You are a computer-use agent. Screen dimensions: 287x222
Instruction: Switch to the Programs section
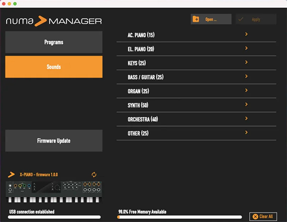coord(54,42)
